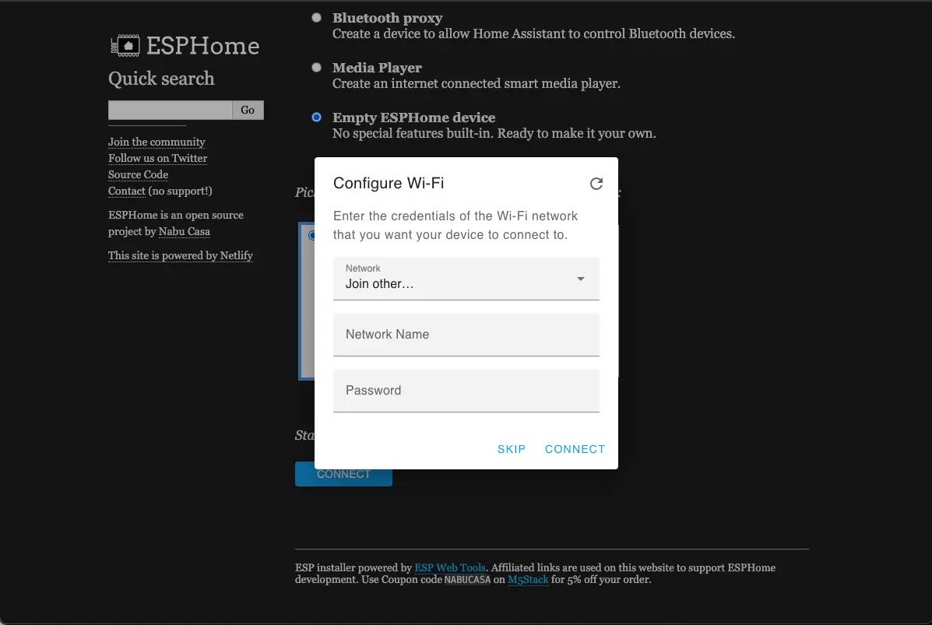Click the ESPHome title text
This screenshot has height=625, width=932.
(202, 46)
